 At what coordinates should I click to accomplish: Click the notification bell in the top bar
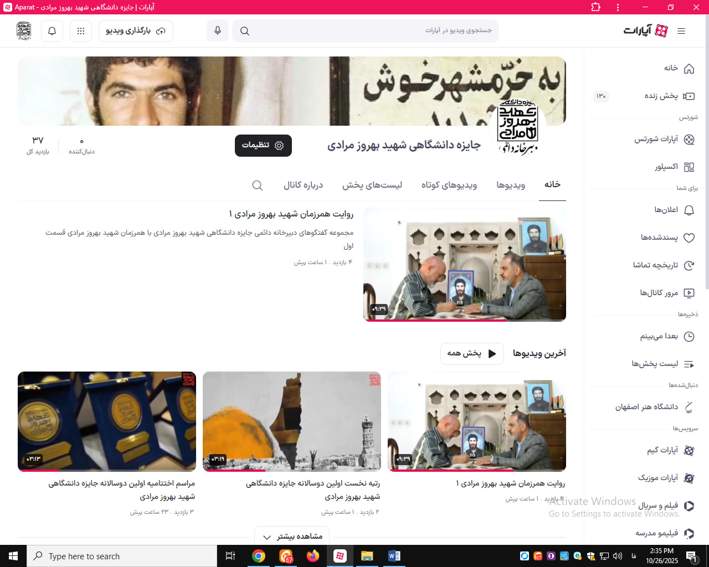coord(52,30)
